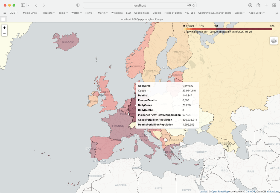Click the back navigation arrow
This screenshot has width=280, height=193.
point(36,5)
